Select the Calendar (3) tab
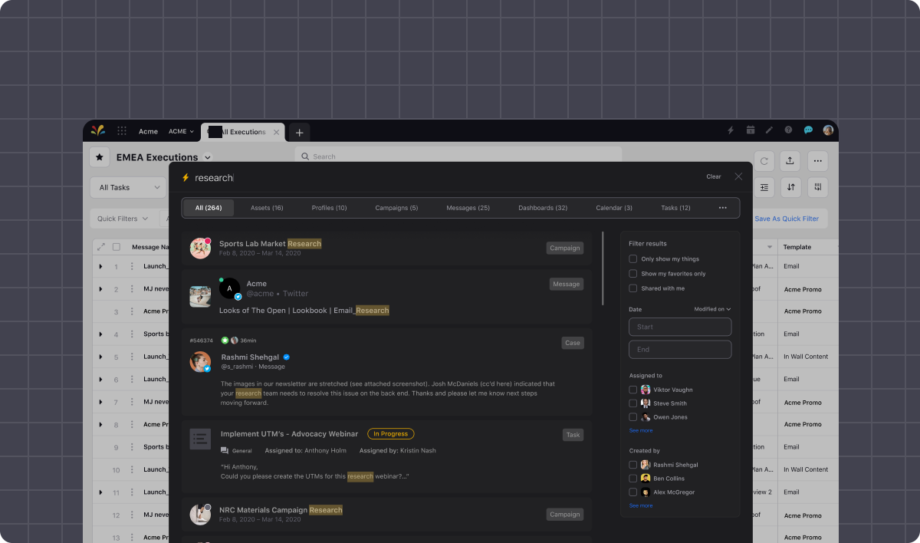The width and height of the screenshot is (920, 543). (614, 208)
